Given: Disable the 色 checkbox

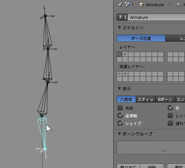Looking at the screenshot, I should tap(171, 108).
